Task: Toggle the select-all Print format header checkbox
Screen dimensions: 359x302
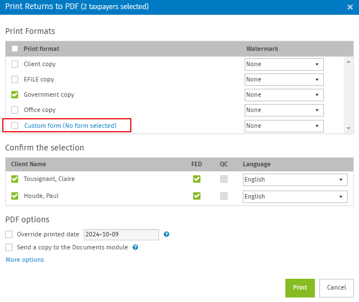Action: tap(15, 49)
